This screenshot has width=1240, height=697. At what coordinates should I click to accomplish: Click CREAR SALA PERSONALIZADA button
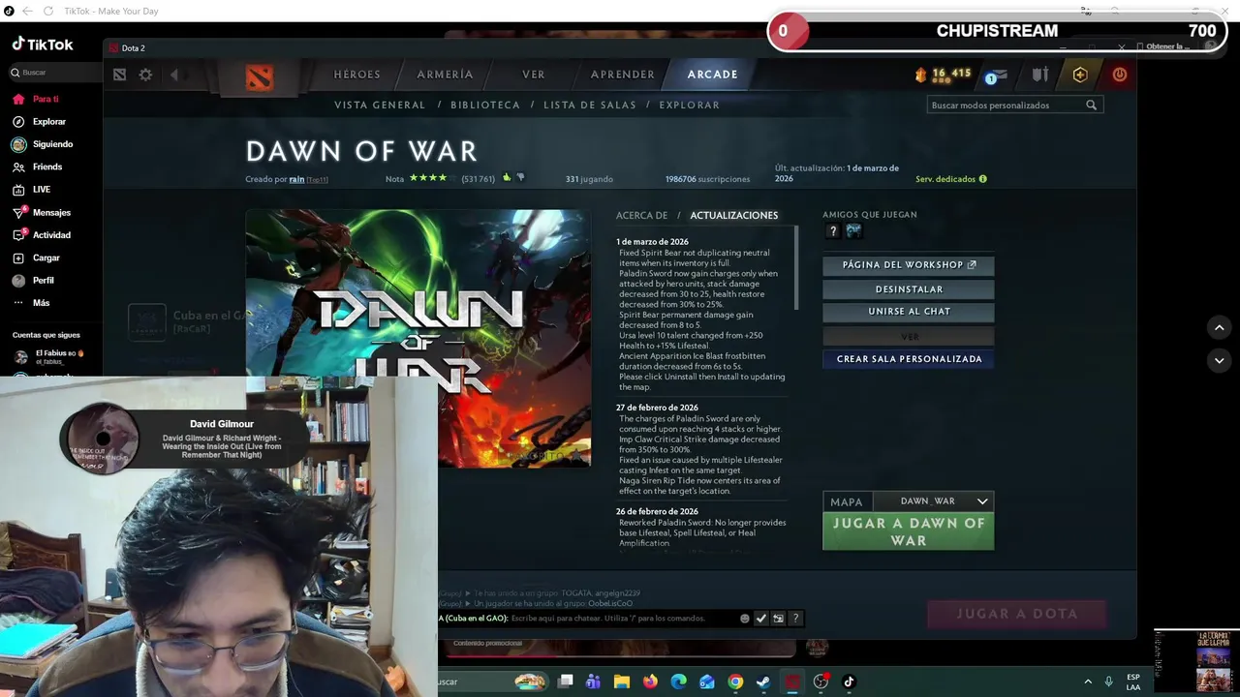coord(908,359)
